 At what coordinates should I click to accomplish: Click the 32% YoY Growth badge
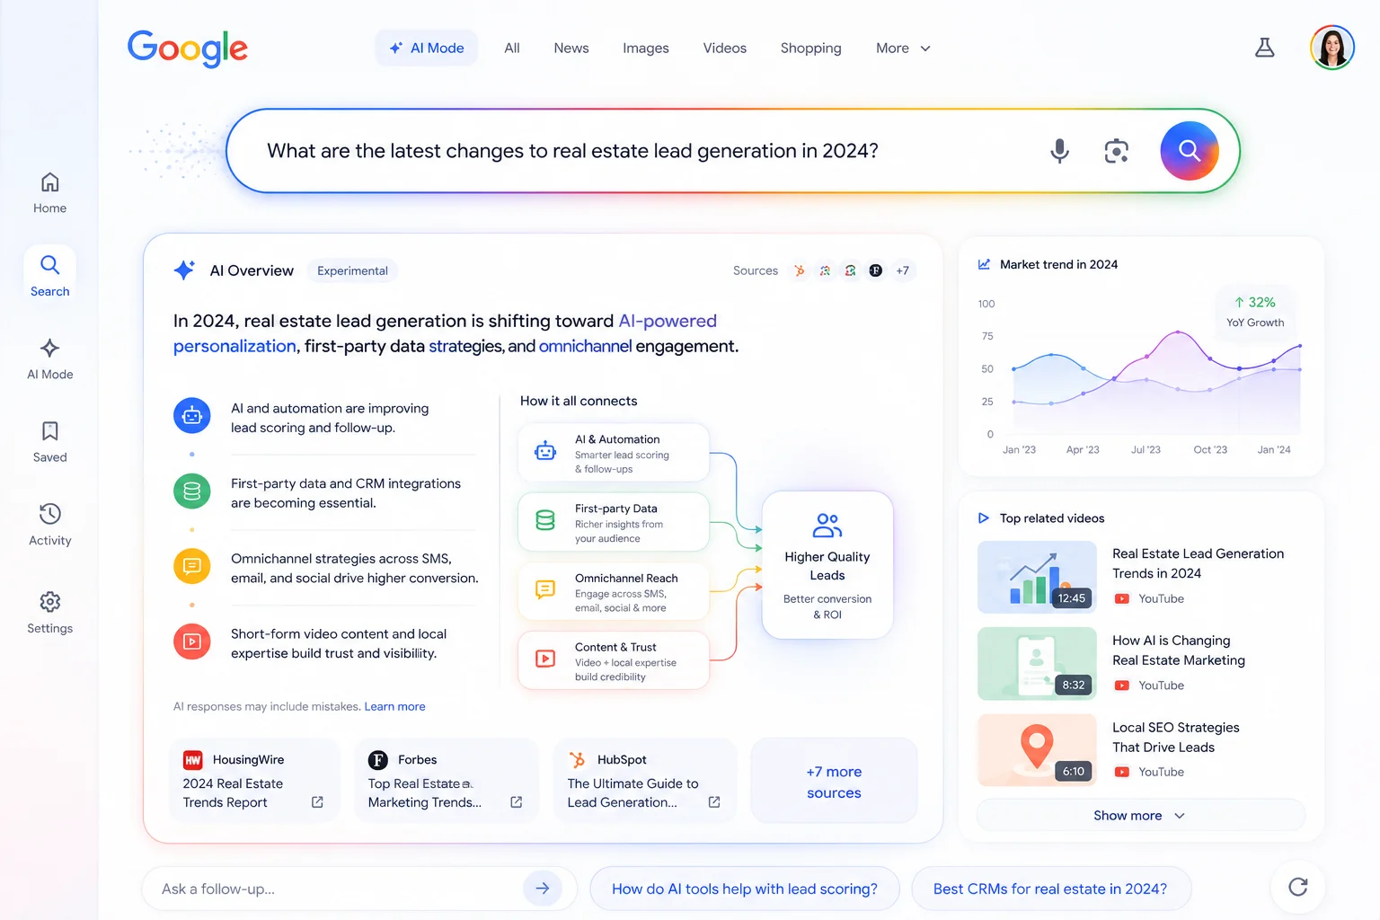coord(1255,312)
